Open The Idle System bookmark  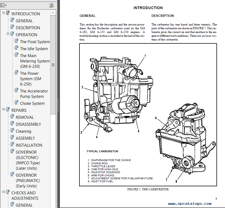(34, 49)
